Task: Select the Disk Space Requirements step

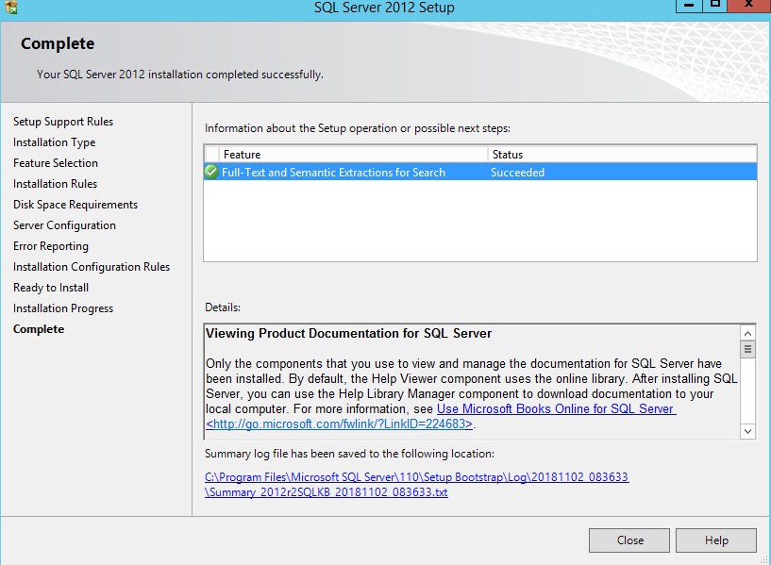Action: tap(75, 205)
